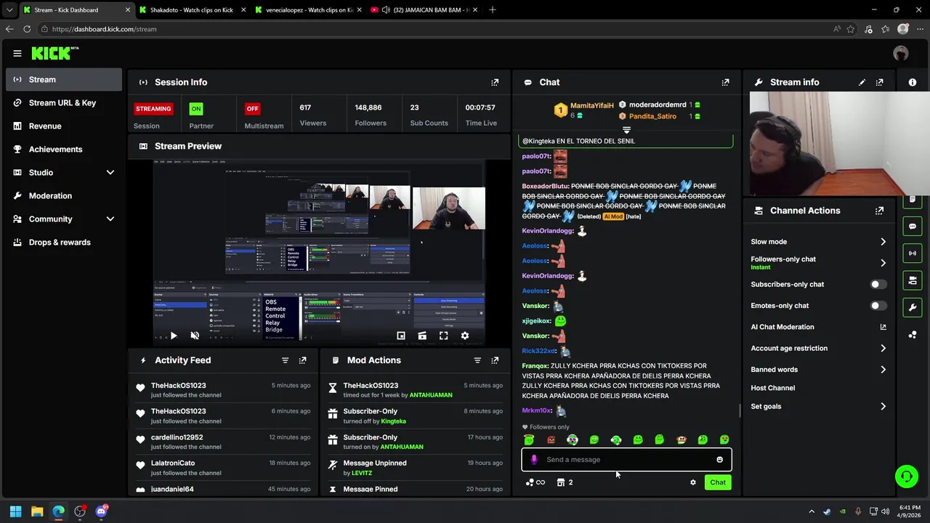Open AI Chat Moderation link

[818, 327]
